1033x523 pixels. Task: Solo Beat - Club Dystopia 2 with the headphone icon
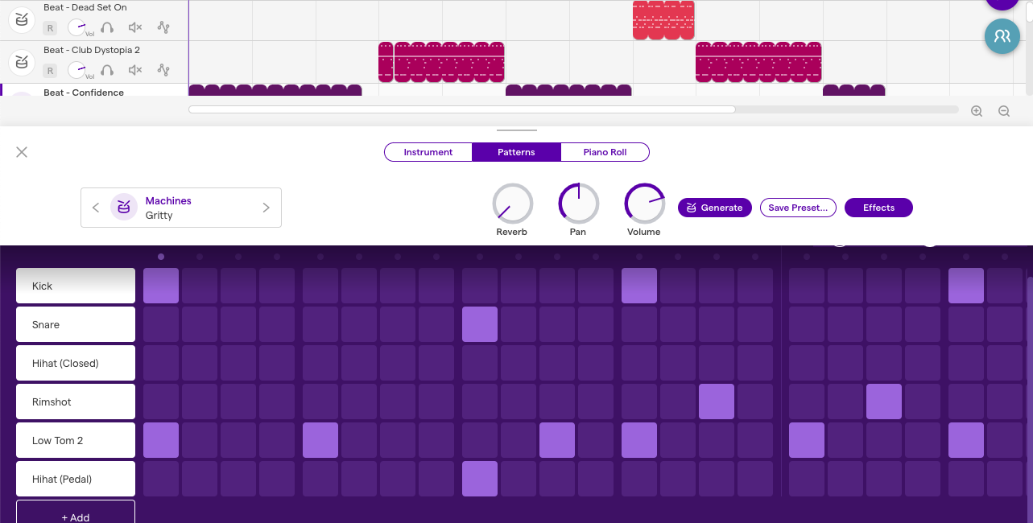click(x=107, y=70)
